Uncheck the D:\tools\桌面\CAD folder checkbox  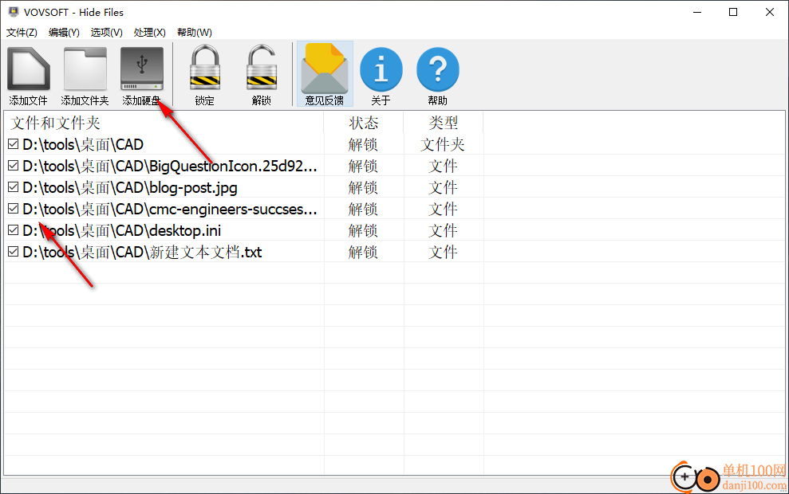click(x=13, y=144)
